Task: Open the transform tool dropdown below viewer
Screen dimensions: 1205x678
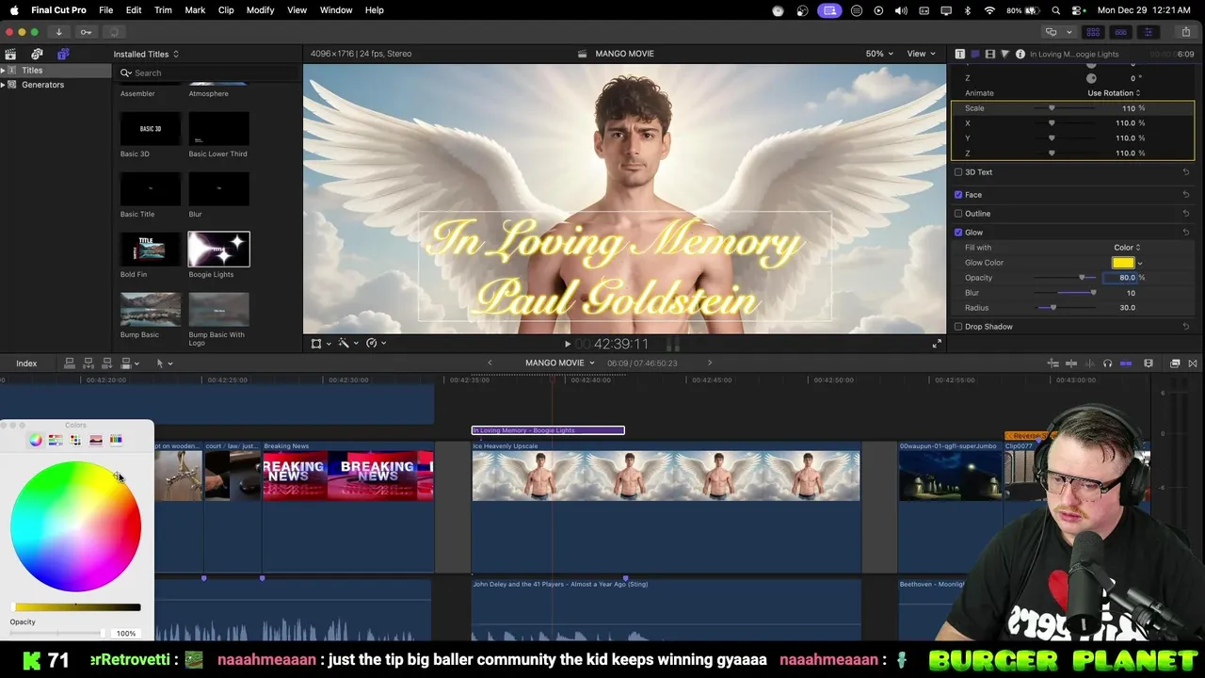Action: [x=320, y=344]
